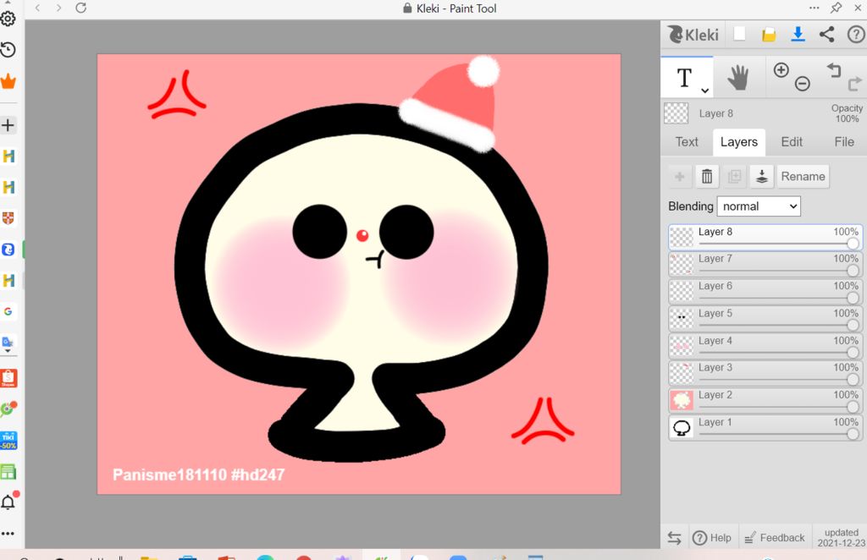Viewport: 867px width, 560px height.
Task: Share the drawing
Action: [x=826, y=34]
